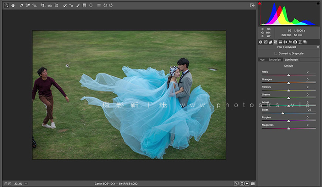Switch to the Saturation tab

click(x=275, y=60)
